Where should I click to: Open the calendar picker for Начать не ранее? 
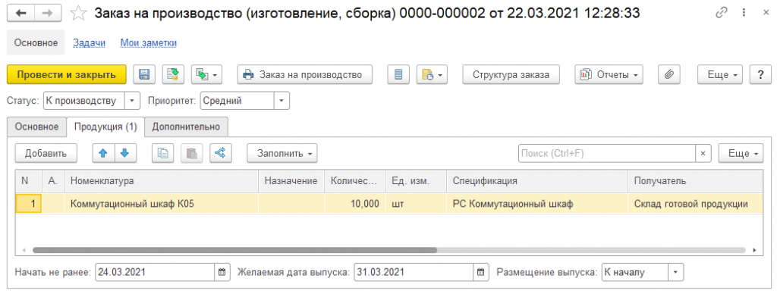[x=222, y=272]
